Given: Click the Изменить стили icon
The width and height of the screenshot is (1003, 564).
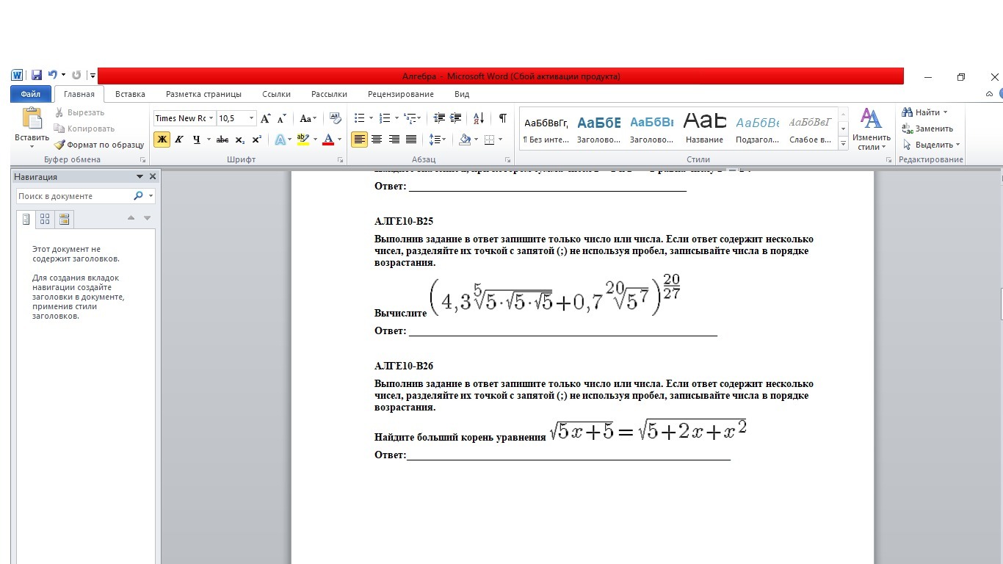Looking at the screenshot, I should [871, 119].
